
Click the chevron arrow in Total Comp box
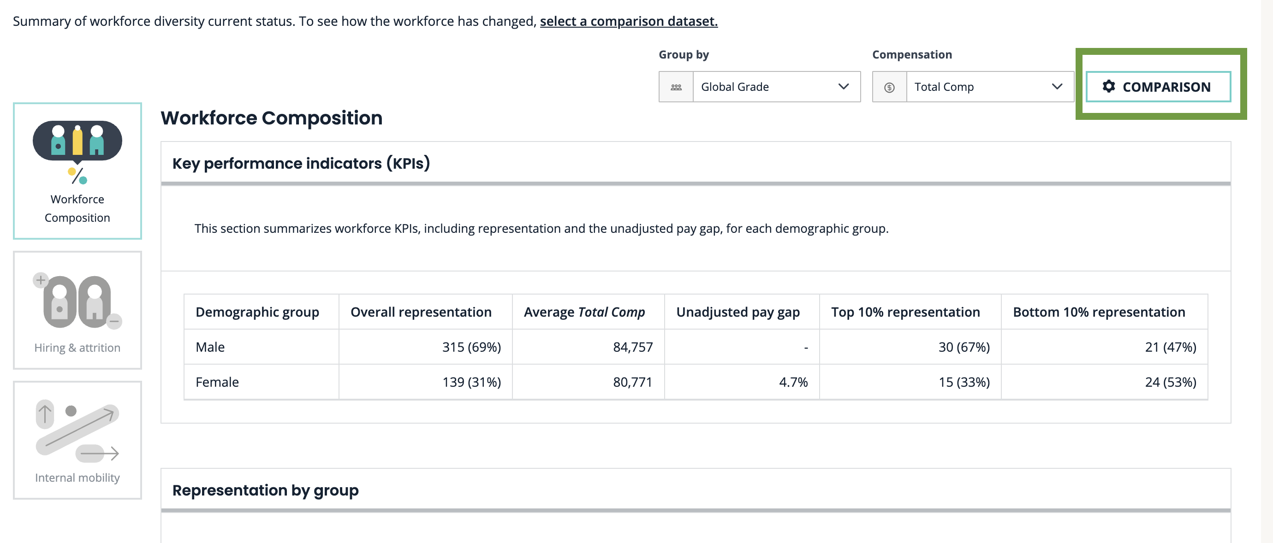click(1057, 87)
